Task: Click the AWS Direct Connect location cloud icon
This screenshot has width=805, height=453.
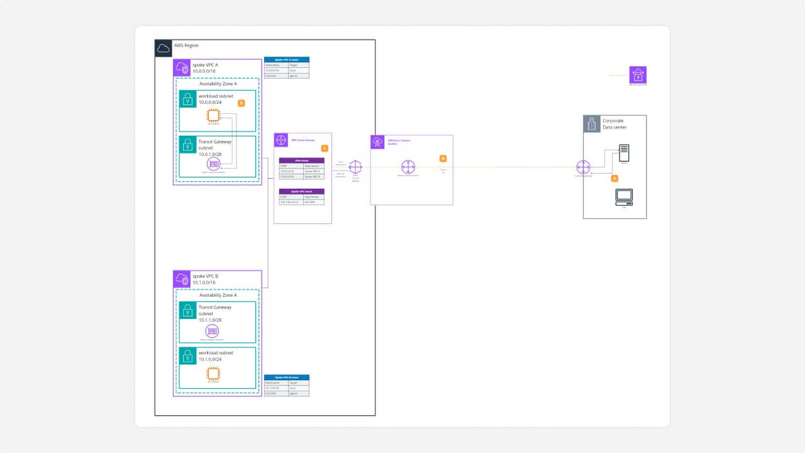Action: [x=377, y=142]
